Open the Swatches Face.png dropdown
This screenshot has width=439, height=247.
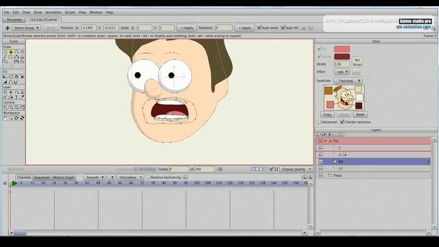(348, 81)
